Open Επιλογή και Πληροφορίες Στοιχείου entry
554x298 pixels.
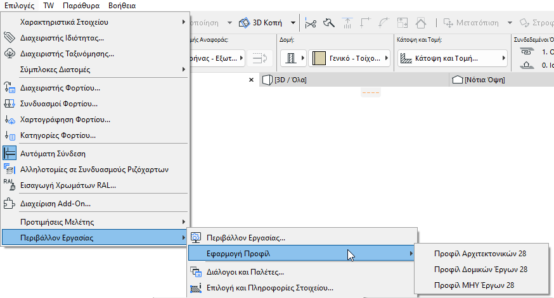[x=302, y=288]
